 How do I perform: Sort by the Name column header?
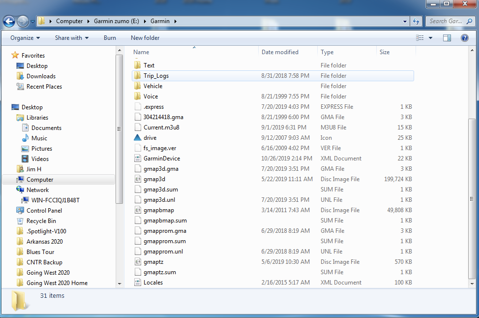141,52
